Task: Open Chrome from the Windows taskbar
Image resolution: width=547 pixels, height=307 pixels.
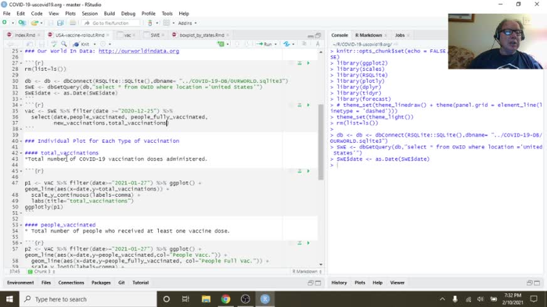Action: click(226, 299)
